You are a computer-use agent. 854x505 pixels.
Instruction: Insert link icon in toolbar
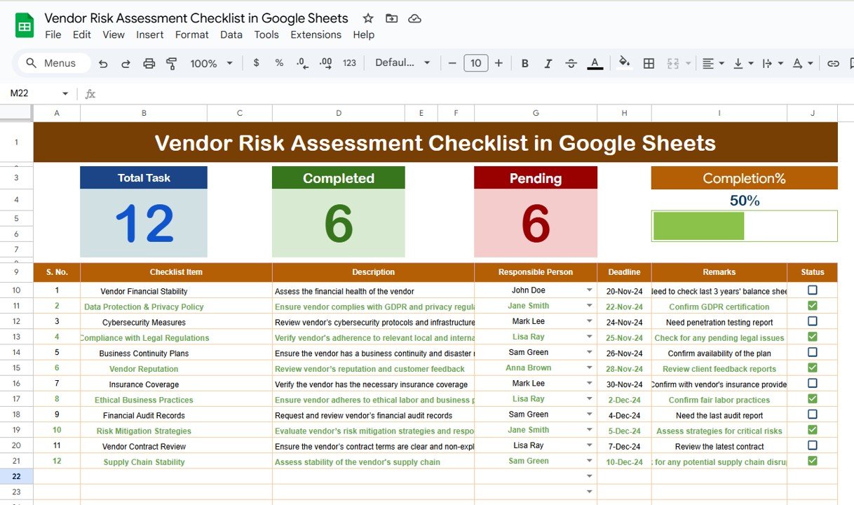[x=833, y=63]
